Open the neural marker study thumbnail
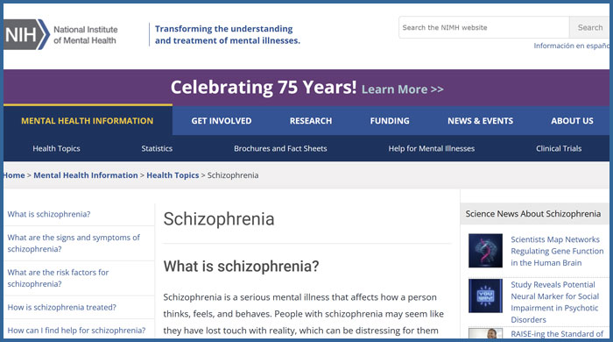Image resolution: width=613 pixels, height=342 pixels. pyautogui.click(x=485, y=296)
